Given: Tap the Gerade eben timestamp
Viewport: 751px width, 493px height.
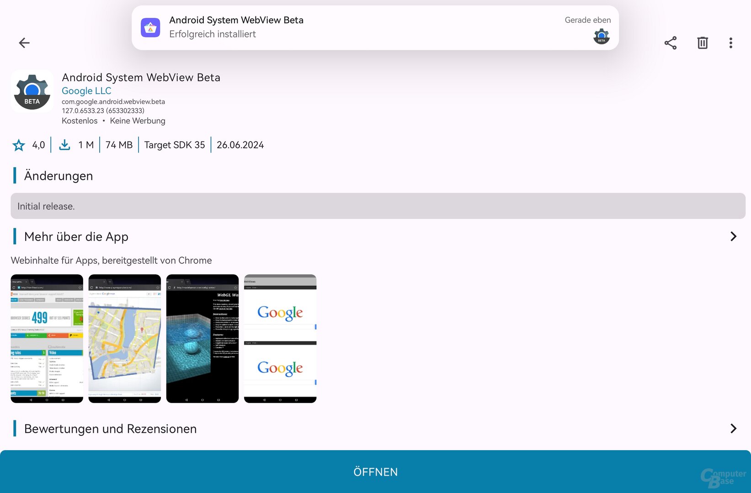Looking at the screenshot, I should coord(588,20).
